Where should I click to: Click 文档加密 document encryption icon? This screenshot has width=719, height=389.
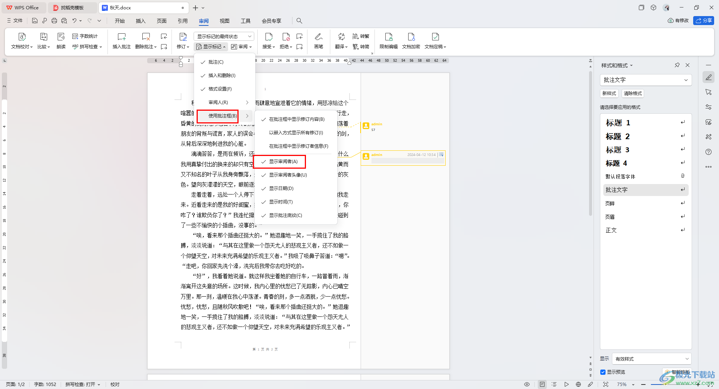411,37
